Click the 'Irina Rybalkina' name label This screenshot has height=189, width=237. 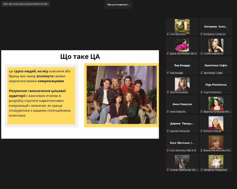click(x=178, y=34)
